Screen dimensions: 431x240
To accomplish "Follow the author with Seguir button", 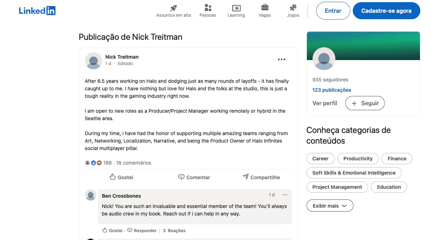I will click(365, 103).
